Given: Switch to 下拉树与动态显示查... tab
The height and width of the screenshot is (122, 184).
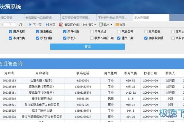Looking at the screenshot, I should point(115,18).
